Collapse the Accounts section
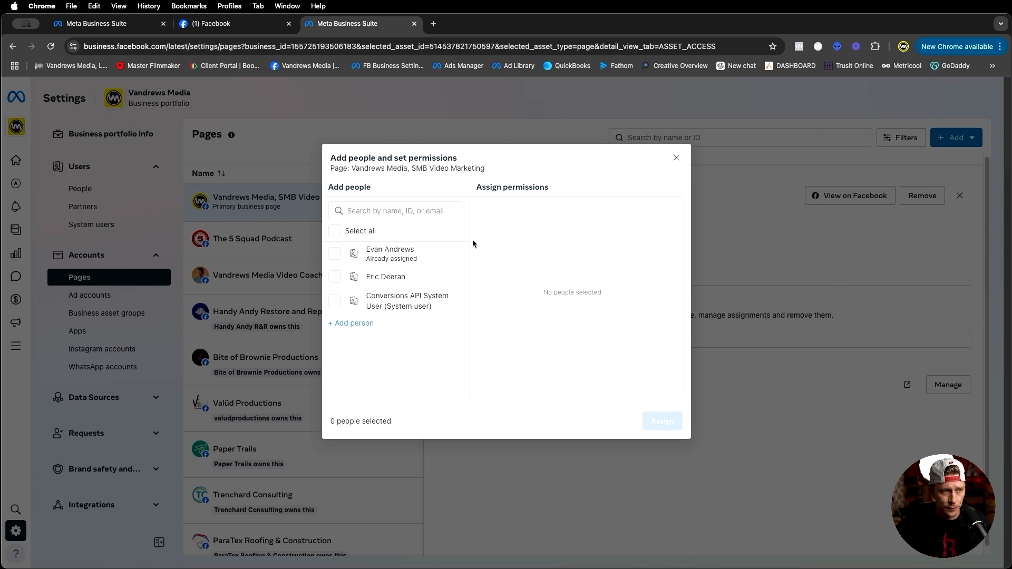This screenshot has width=1012, height=569. (x=156, y=255)
